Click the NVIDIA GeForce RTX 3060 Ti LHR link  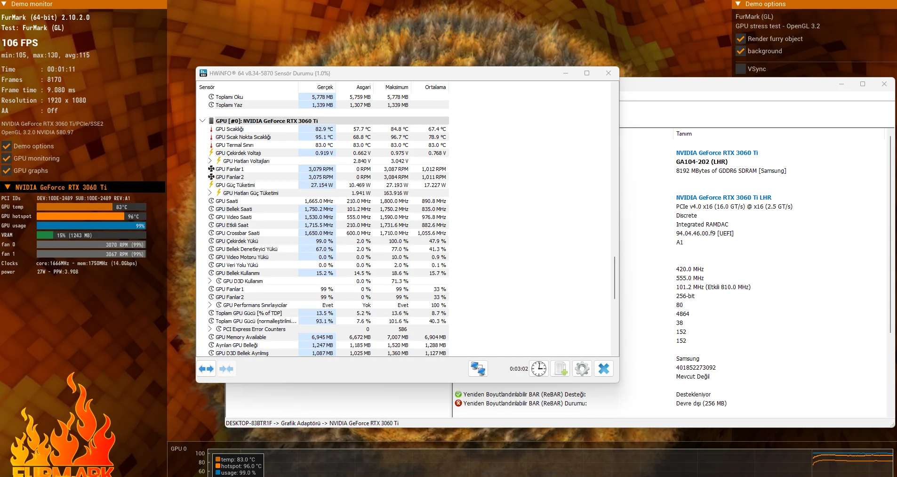723,198
